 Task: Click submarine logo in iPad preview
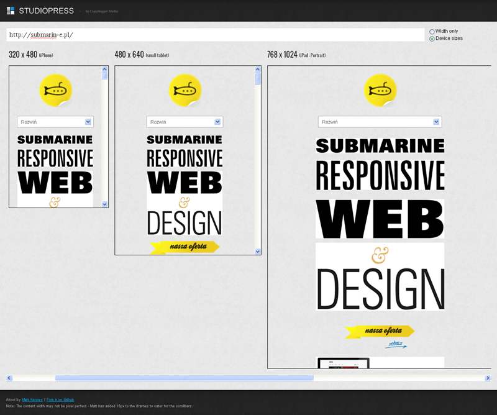click(x=380, y=91)
